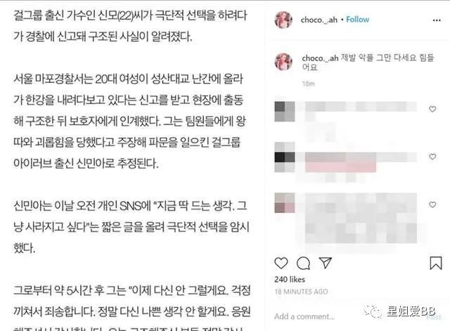The width and height of the screenshot is (450, 331).
Task: Click choco._.ah header profile picture
Action: click(x=283, y=20)
